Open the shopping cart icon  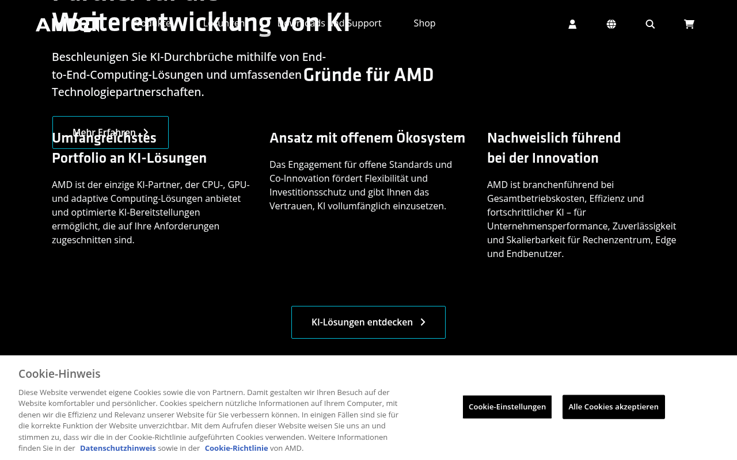point(689,24)
